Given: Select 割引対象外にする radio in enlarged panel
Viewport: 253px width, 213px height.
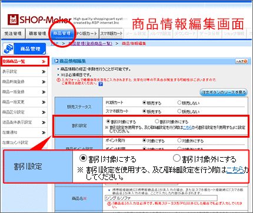Looking at the screenshot, I should click(177, 158).
